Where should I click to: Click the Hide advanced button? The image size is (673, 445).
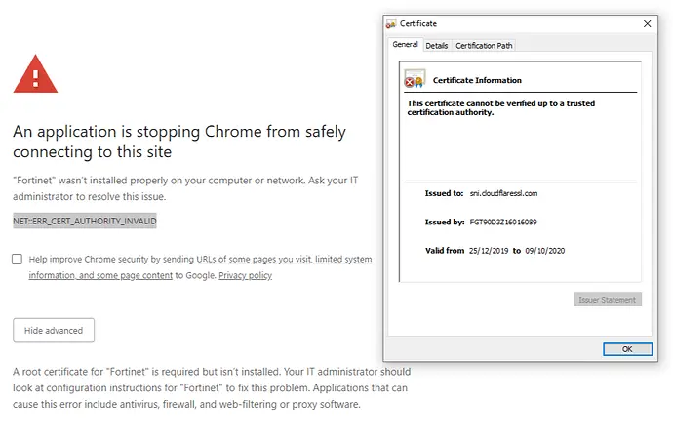pos(54,330)
